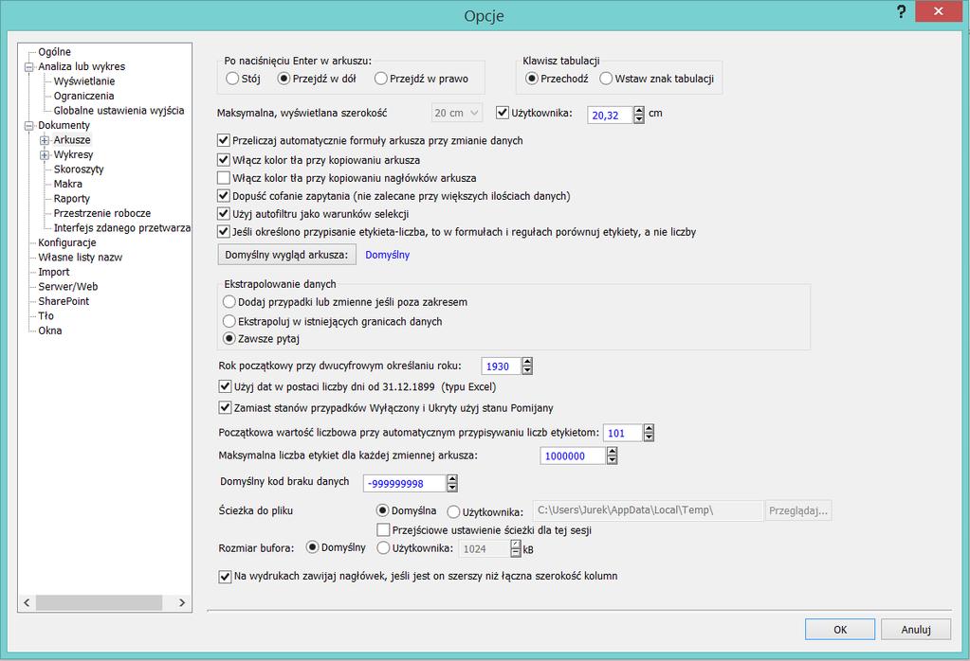Open Globalne ustawienia wyjścia page
This screenshot has width=970, height=661.
119,111
